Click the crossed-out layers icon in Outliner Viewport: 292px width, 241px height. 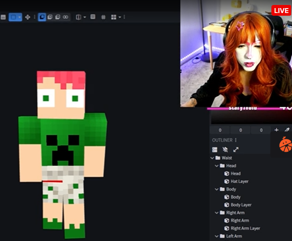coord(225,149)
